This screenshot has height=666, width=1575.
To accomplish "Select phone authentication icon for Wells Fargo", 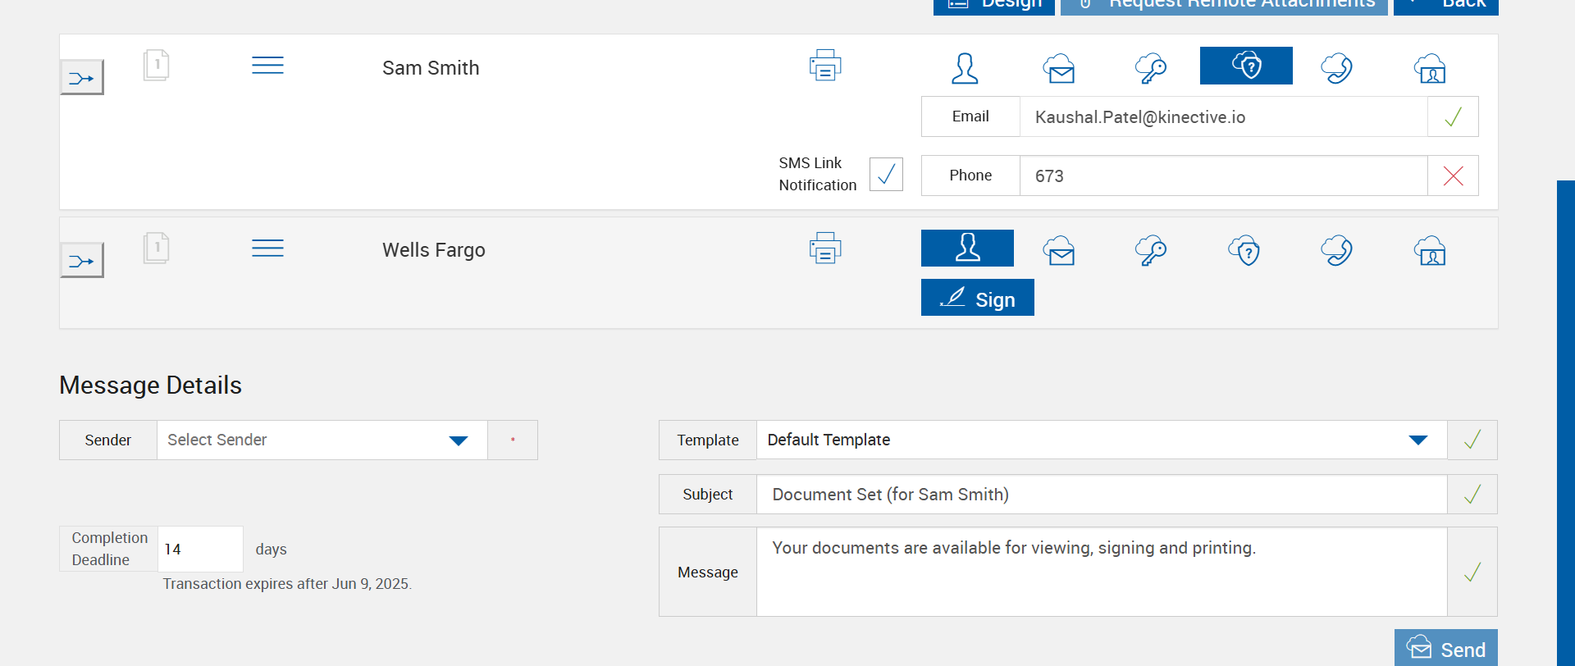I will coord(1336,250).
